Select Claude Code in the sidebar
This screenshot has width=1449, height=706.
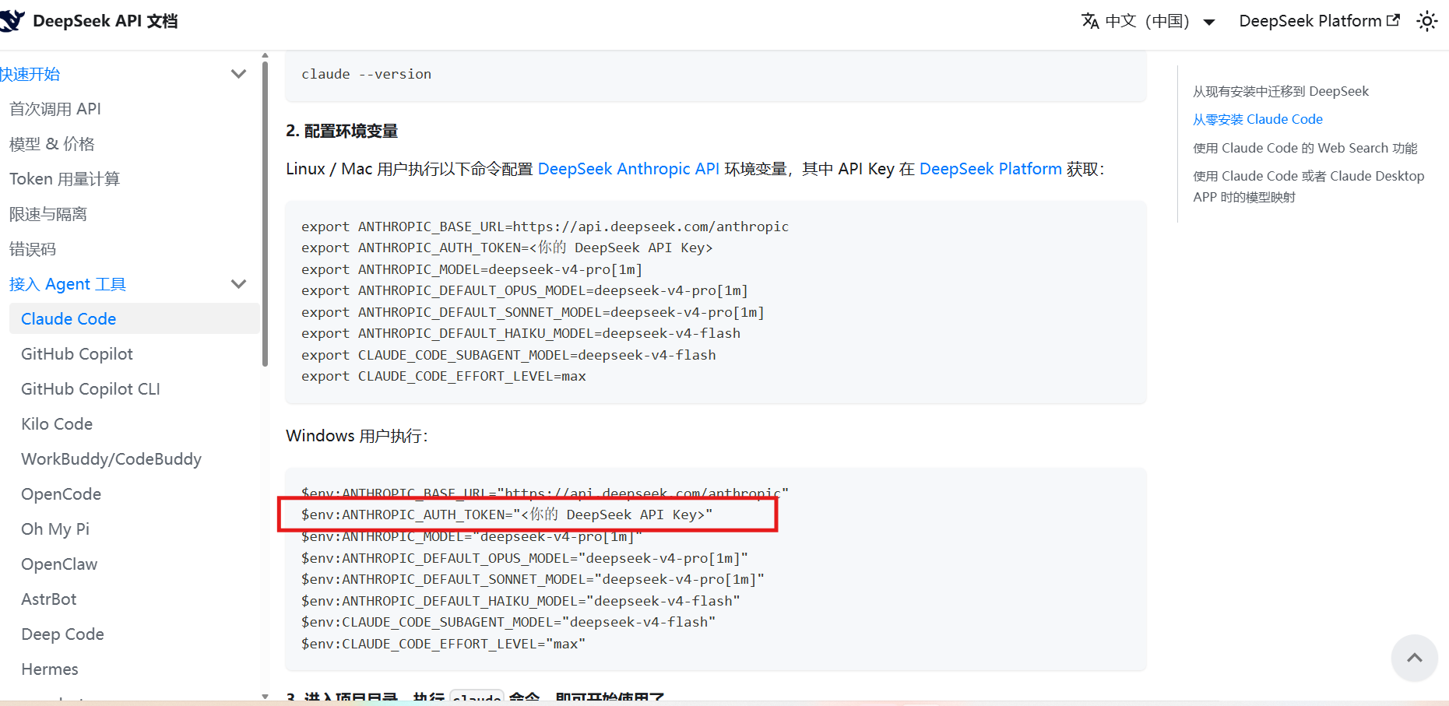tap(134, 319)
